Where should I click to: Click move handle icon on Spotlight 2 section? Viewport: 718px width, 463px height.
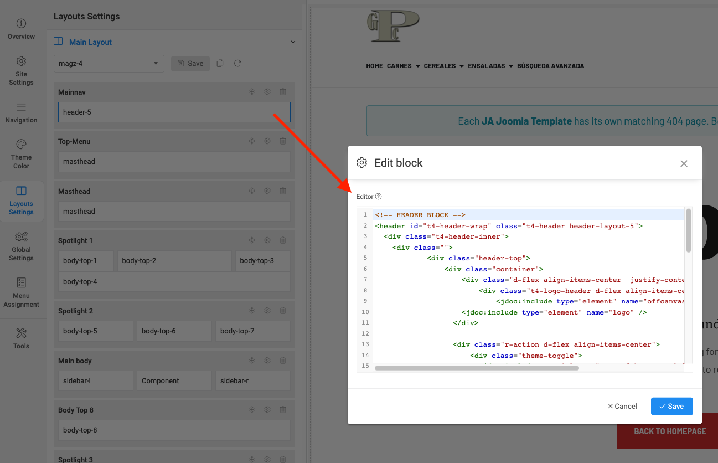coord(252,311)
